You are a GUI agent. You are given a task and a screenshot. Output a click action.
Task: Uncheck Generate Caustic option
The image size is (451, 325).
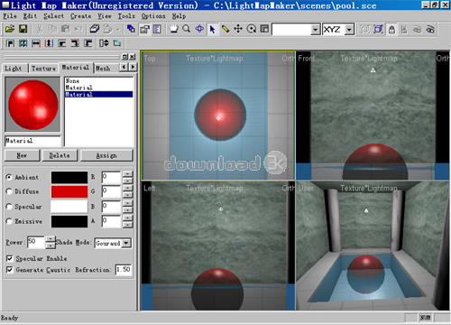pyautogui.click(x=10, y=270)
